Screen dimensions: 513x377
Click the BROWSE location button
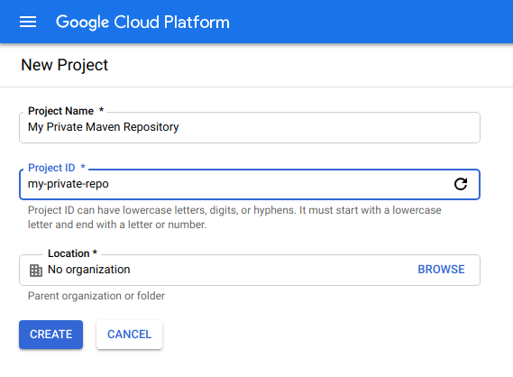tap(441, 270)
